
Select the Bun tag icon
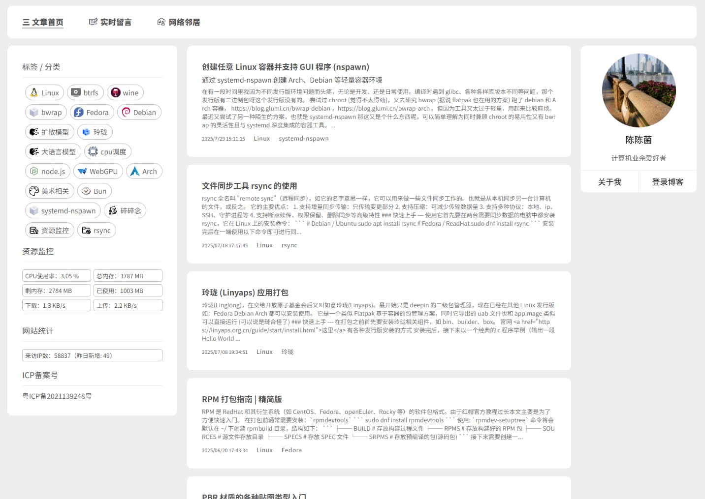click(86, 191)
